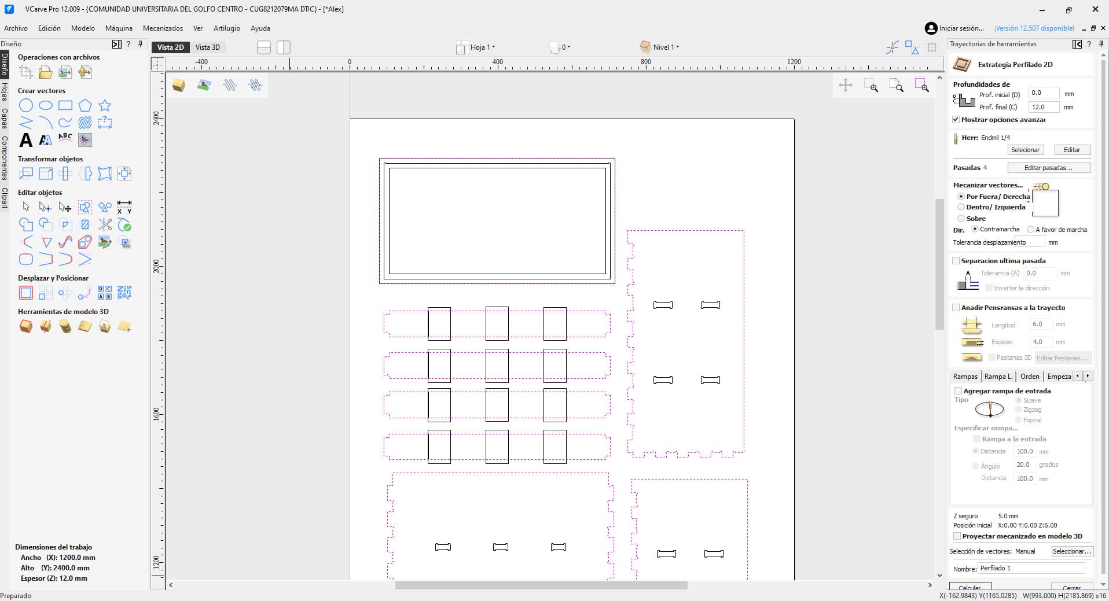Open the sheet count 0 dropdown

pos(560,47)
